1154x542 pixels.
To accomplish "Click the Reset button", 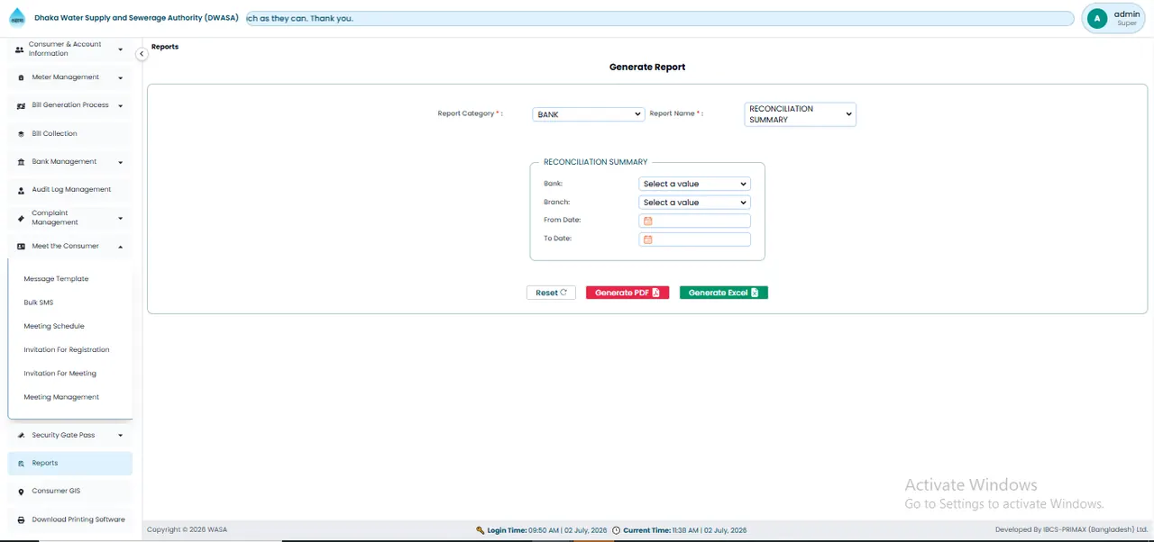I will coord(551,293).
